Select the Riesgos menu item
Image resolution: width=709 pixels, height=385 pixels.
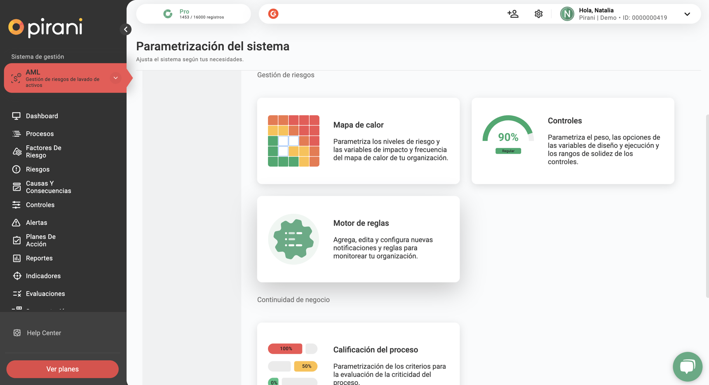(38, 169)
